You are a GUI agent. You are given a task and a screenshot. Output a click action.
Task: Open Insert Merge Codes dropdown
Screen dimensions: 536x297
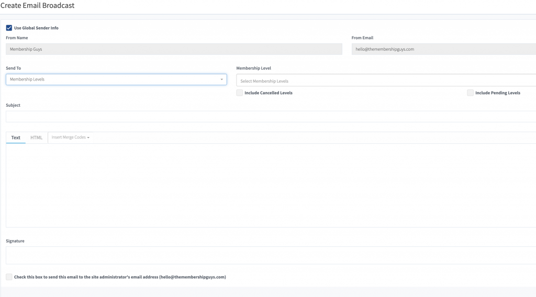click(71, 137)
